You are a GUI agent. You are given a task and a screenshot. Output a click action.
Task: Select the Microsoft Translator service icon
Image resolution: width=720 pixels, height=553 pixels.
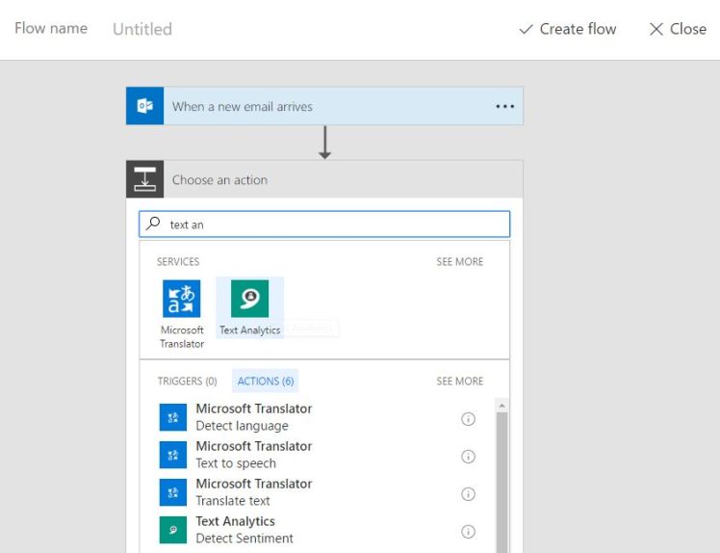pos(182,300)
